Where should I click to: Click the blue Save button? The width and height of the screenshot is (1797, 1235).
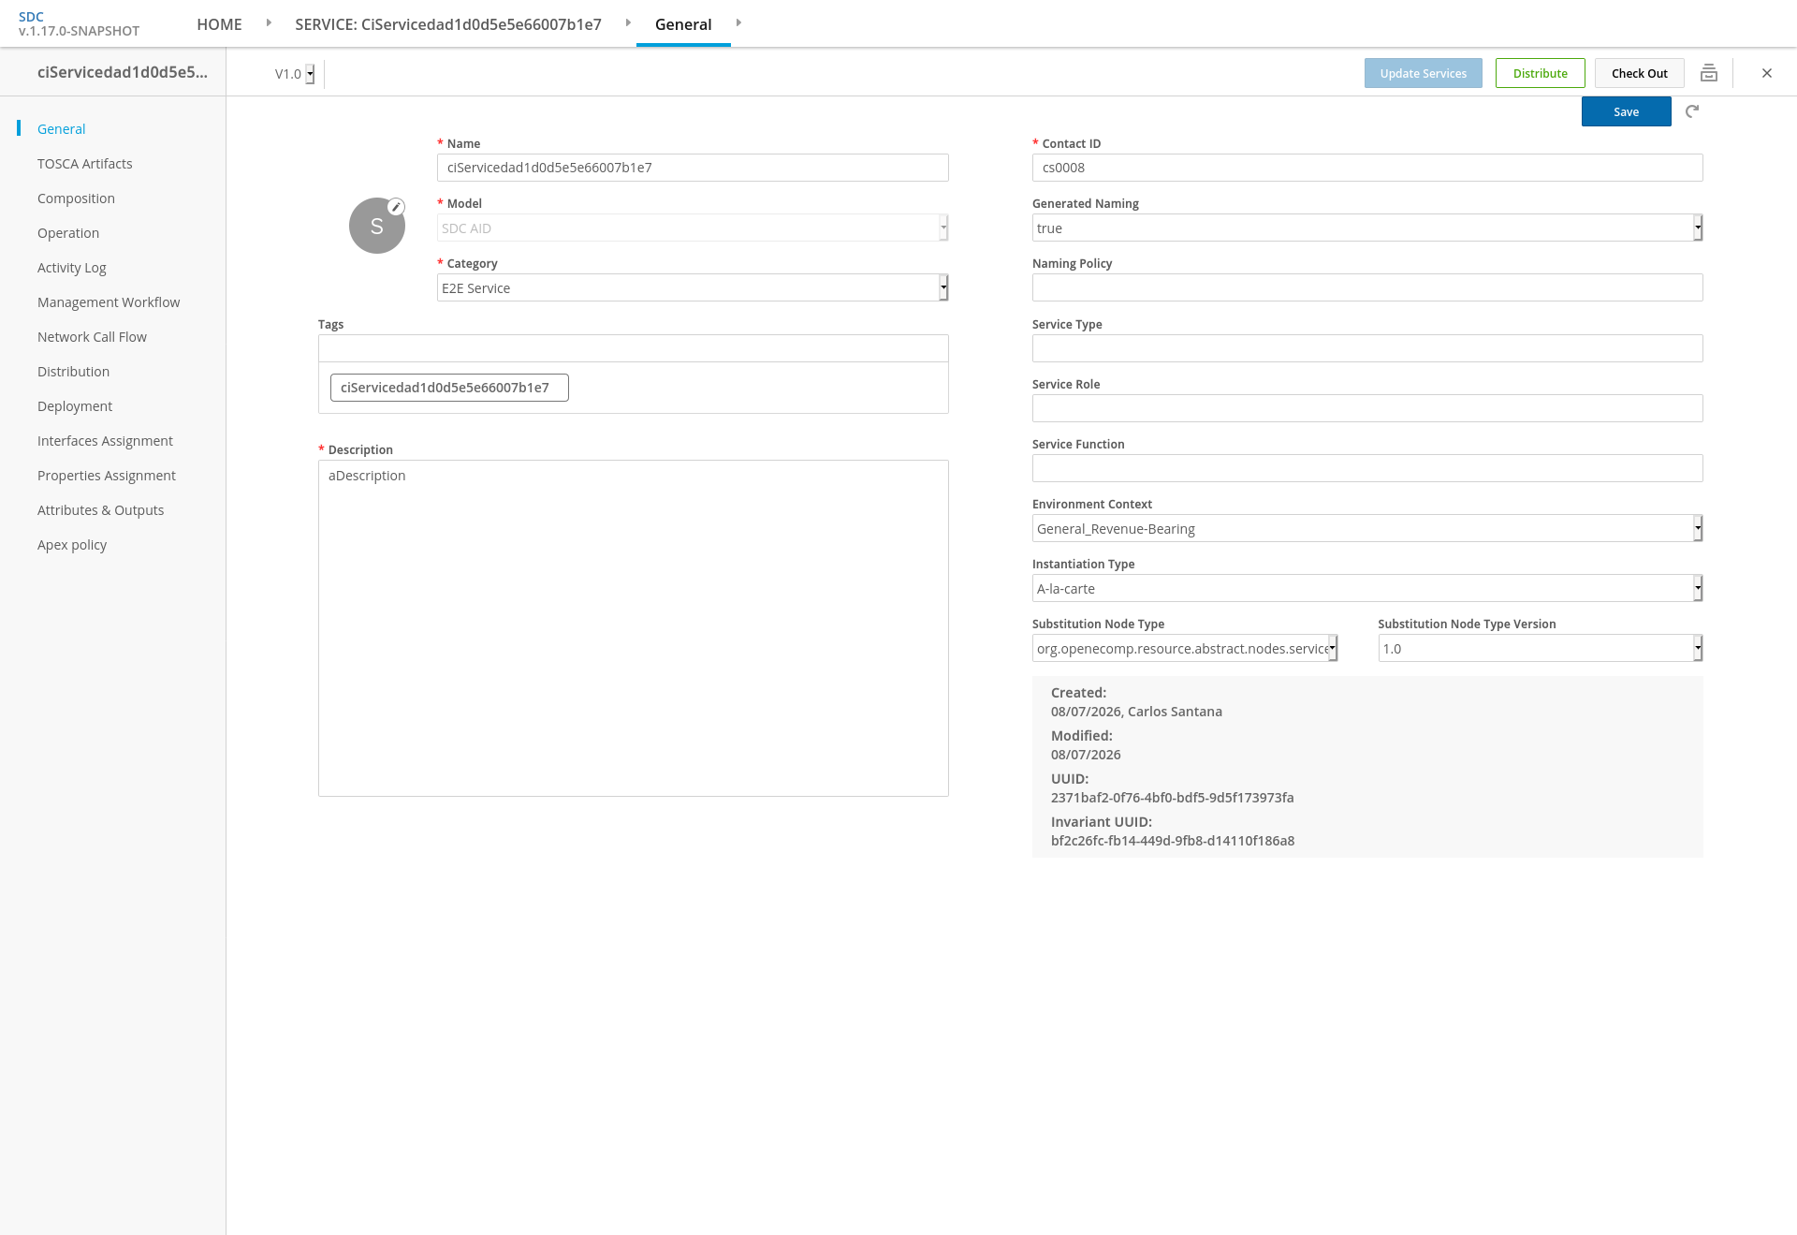pos(1627,111)
